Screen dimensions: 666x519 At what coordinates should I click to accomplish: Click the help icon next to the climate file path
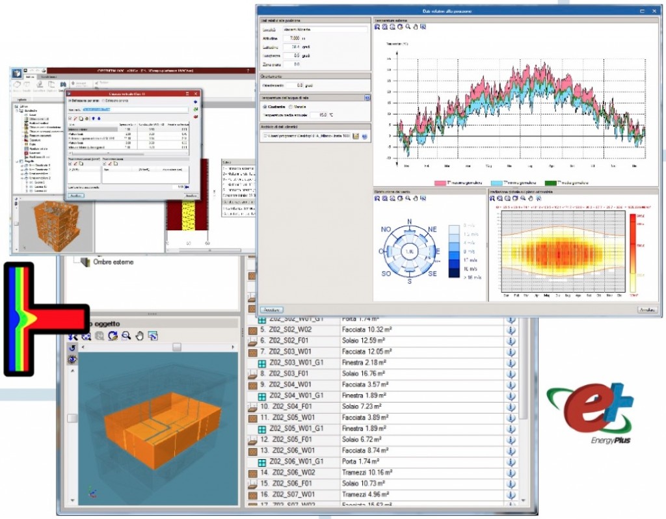(364, 136)
